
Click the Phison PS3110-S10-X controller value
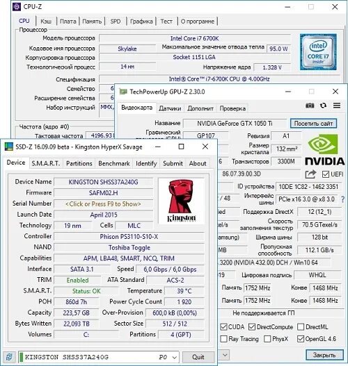click(x=129, y=237)
